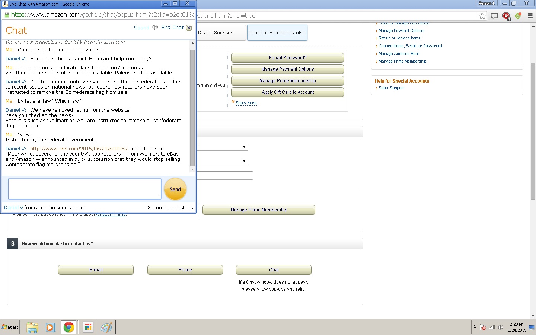Click the text field below the dropdowns
The image size is (536, 335).
(x=225, y=175)
